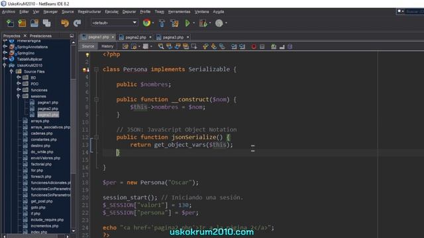Open the Profile Project dropdown arrow

tap(226, 23)
